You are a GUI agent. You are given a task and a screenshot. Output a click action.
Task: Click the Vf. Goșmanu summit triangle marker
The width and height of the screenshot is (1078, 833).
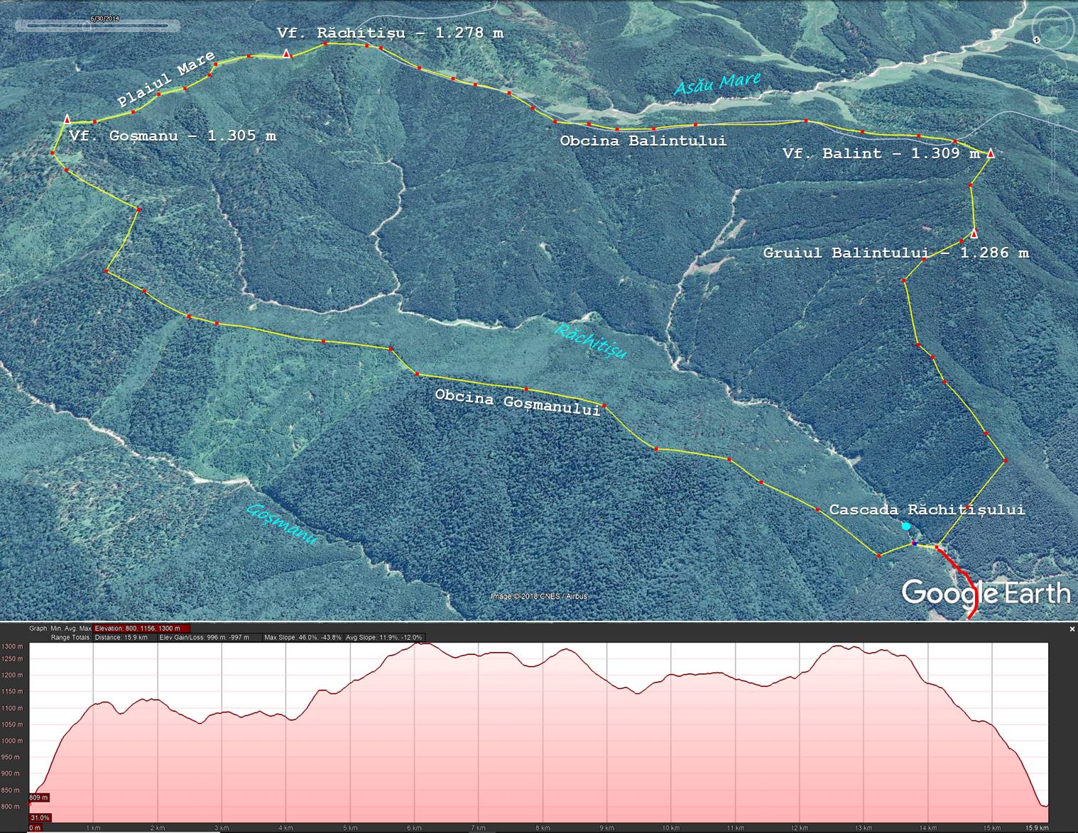point(67,118)
